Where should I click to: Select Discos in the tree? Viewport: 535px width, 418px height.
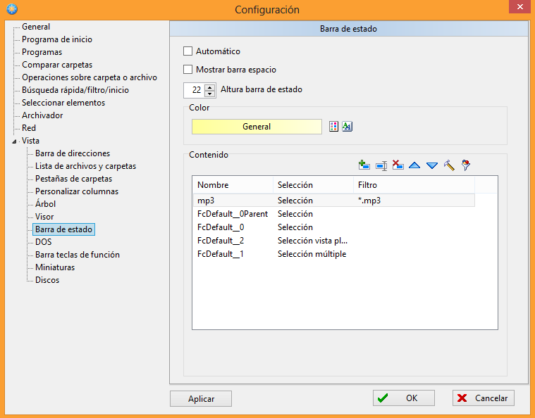(47, 279)
